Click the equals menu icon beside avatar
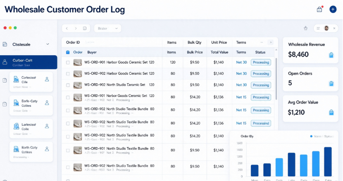Viewport: 343px width, 181px height. click(x=318, y=28)
